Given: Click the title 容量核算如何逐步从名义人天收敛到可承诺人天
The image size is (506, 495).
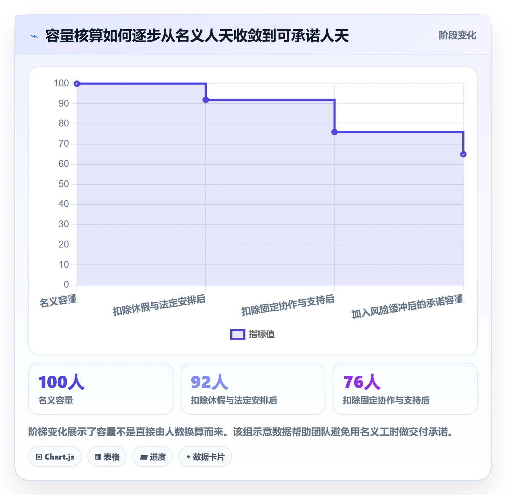Looking at the screenshot, I should pos(197,36).
